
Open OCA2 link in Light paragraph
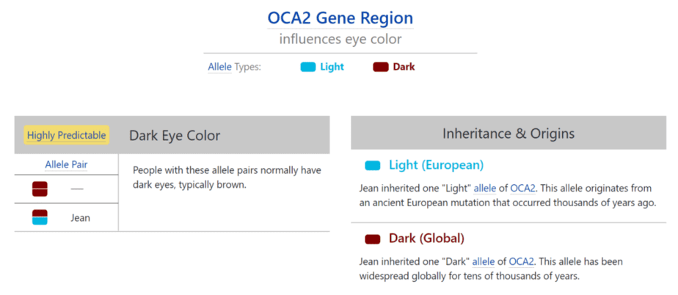pos(522,189)
